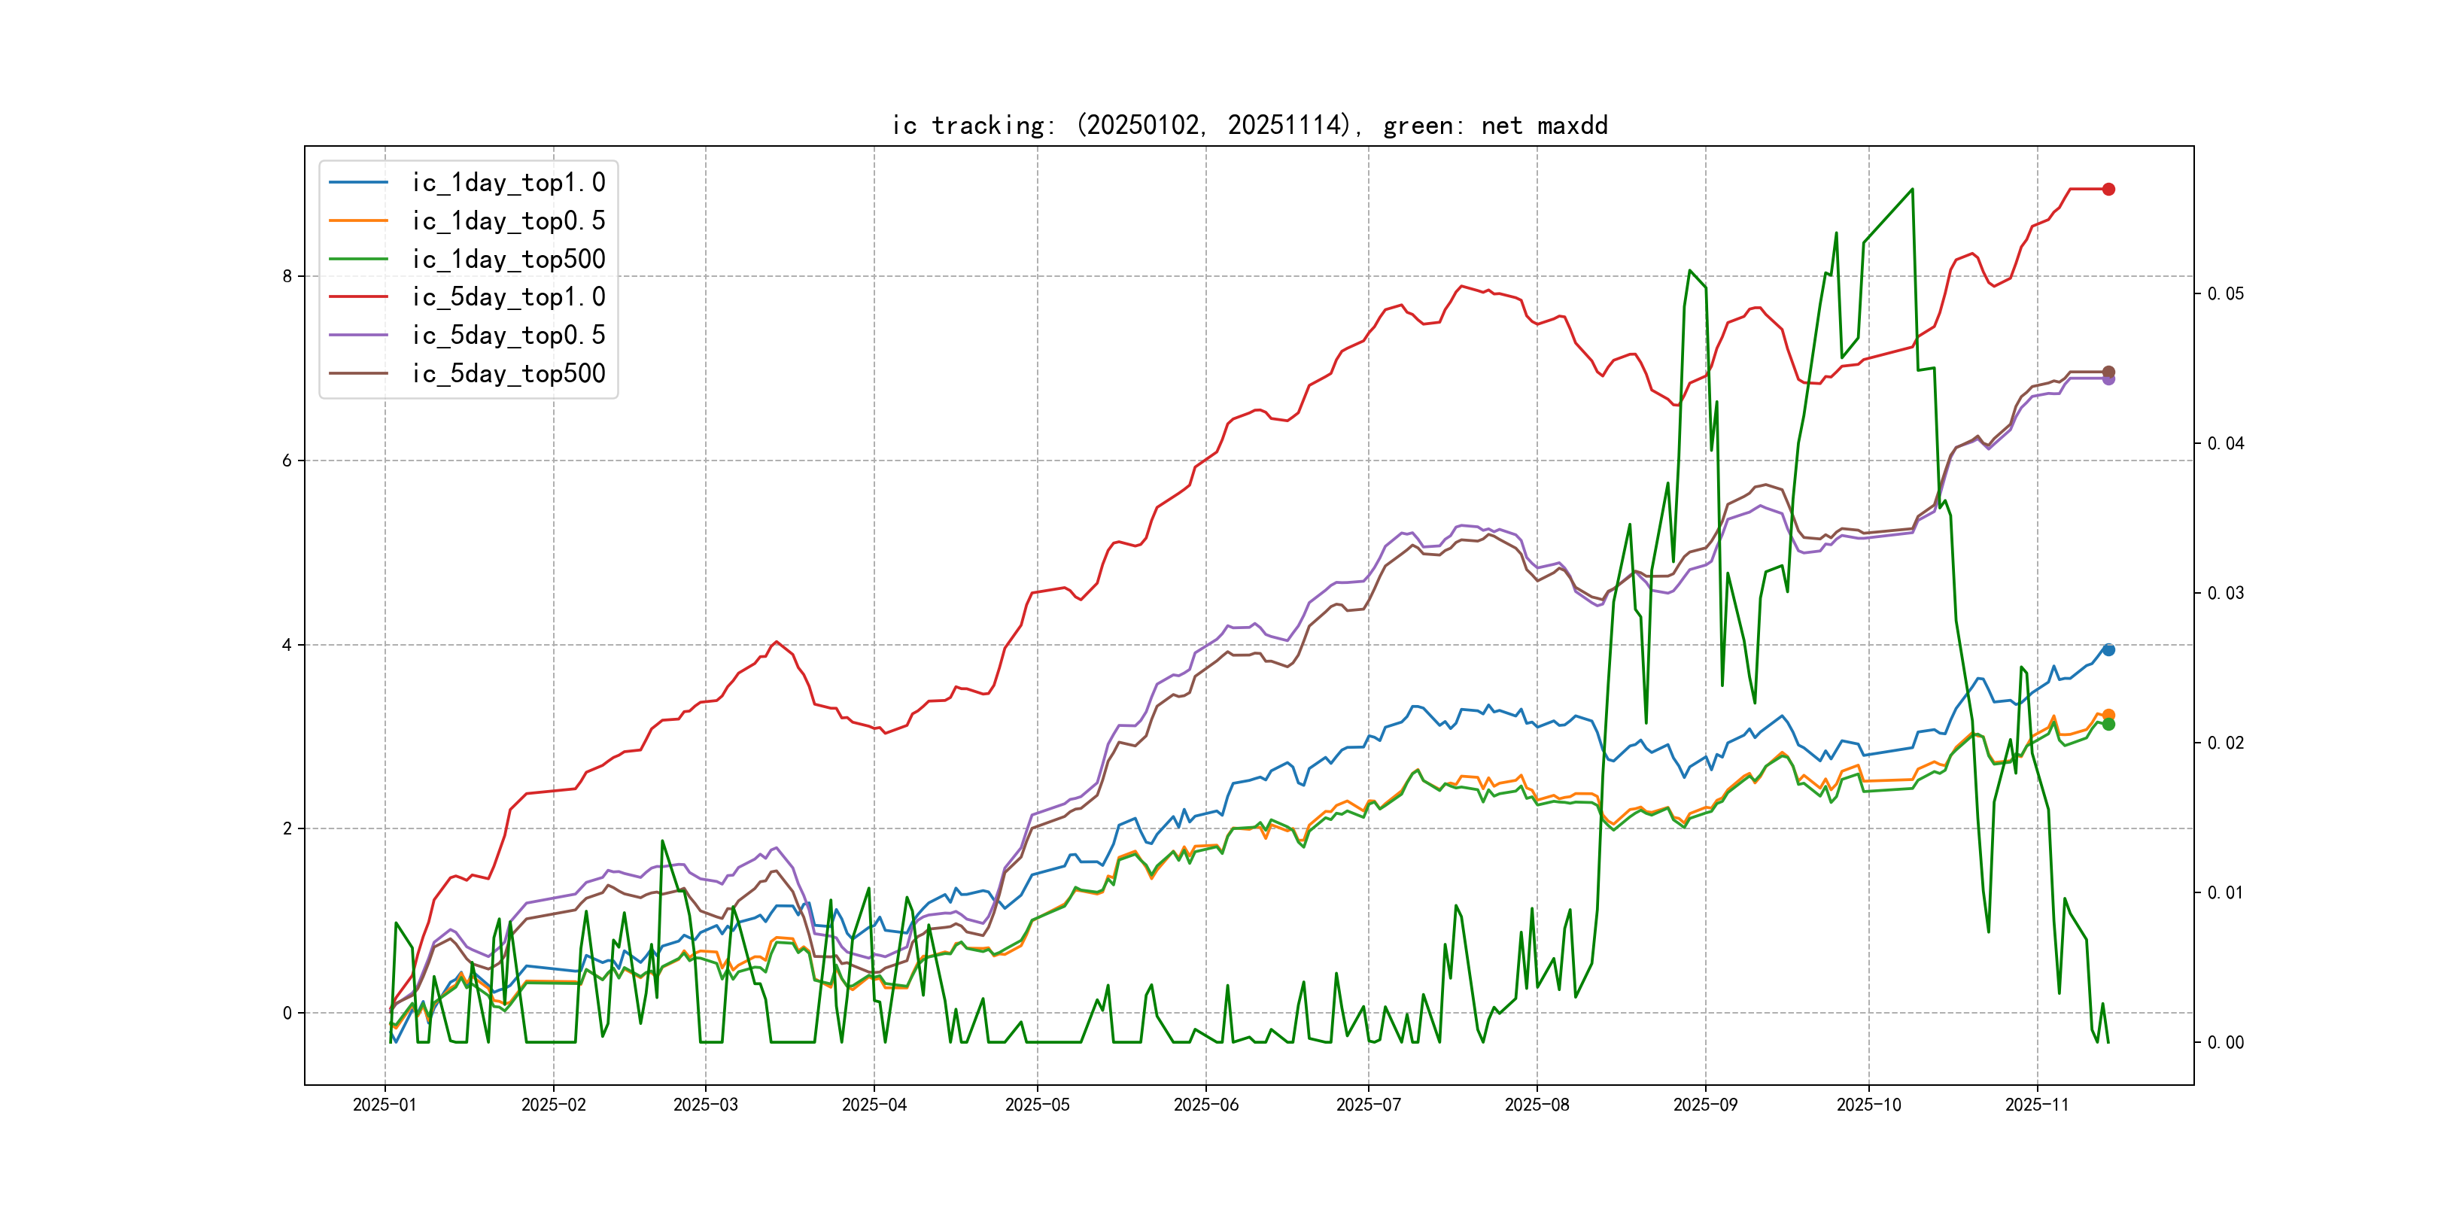The height and width of the screenshot is (1219, 2438).
Task: Click the brown endpoint dot marker
Action: 2108,372
